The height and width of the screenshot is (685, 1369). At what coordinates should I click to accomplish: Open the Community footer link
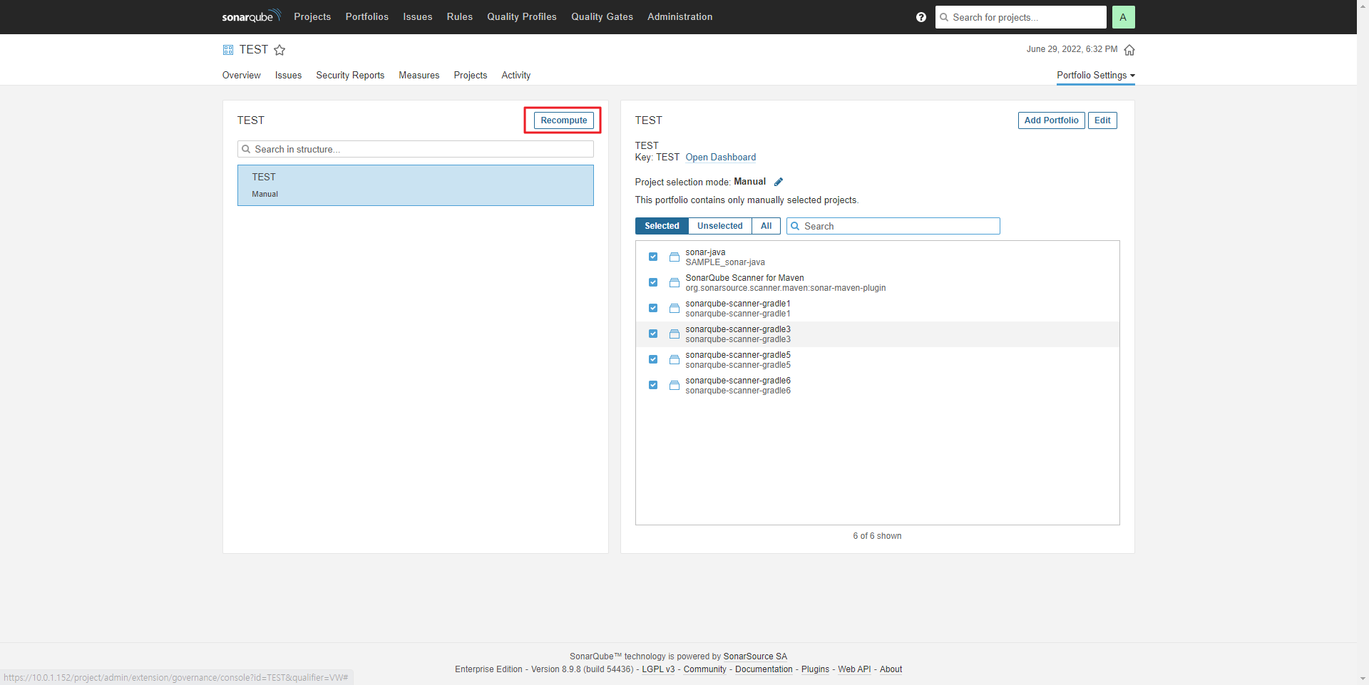point(705,669)
